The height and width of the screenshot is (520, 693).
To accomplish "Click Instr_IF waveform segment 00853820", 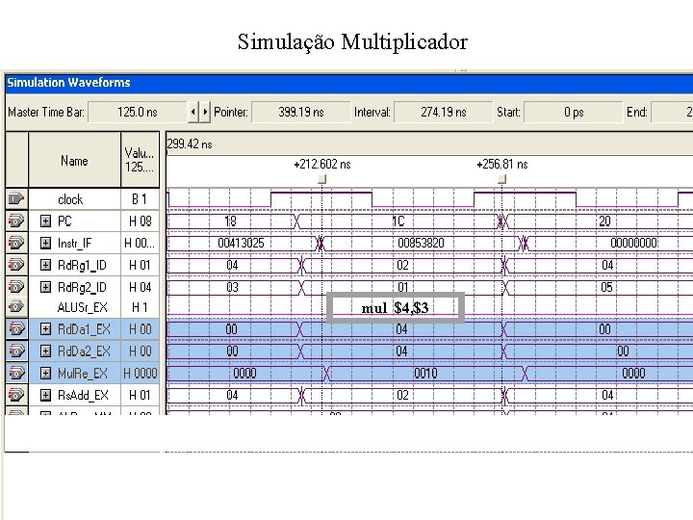I will tap(421, 243).
